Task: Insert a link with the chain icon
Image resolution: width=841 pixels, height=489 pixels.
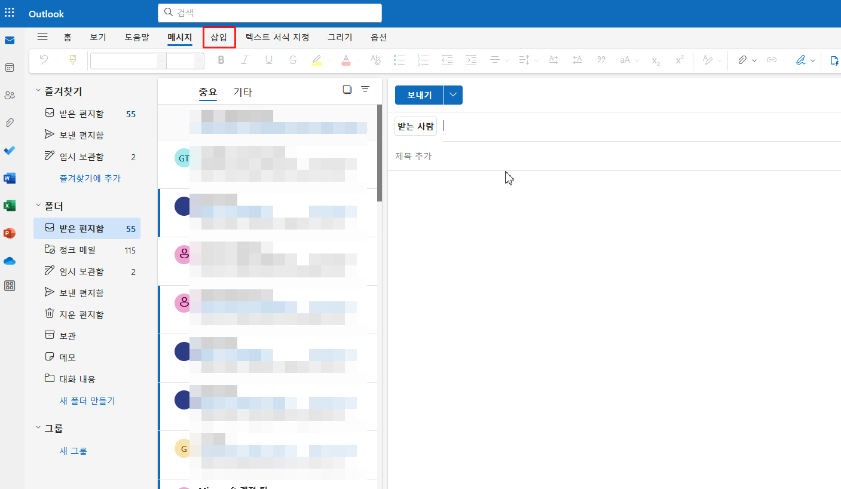Action: click(x=772, y=60)
